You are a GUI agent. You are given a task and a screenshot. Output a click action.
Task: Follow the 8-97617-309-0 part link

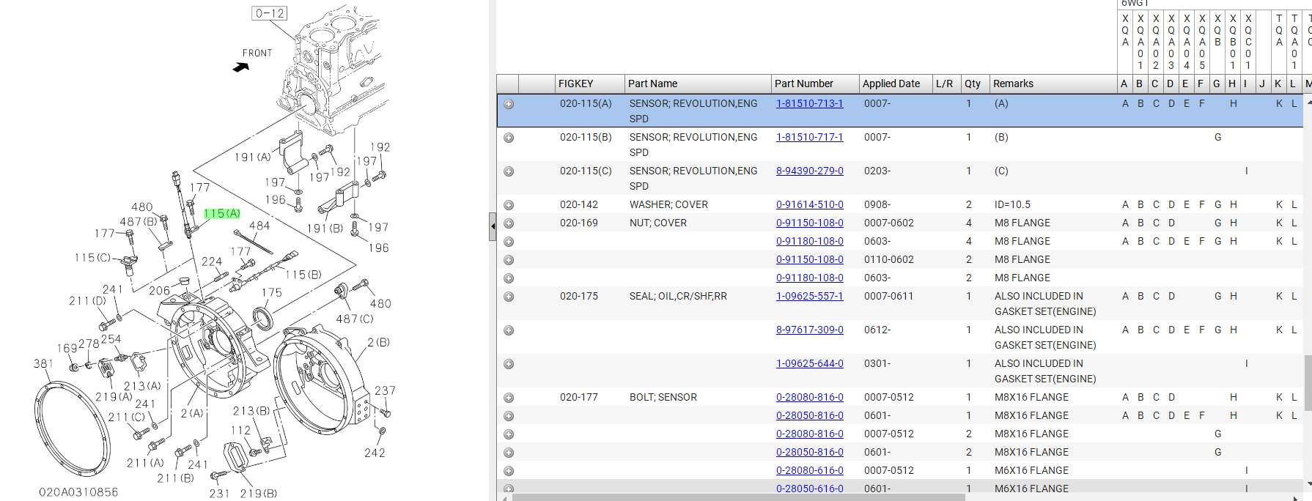(x=809, y=330)
